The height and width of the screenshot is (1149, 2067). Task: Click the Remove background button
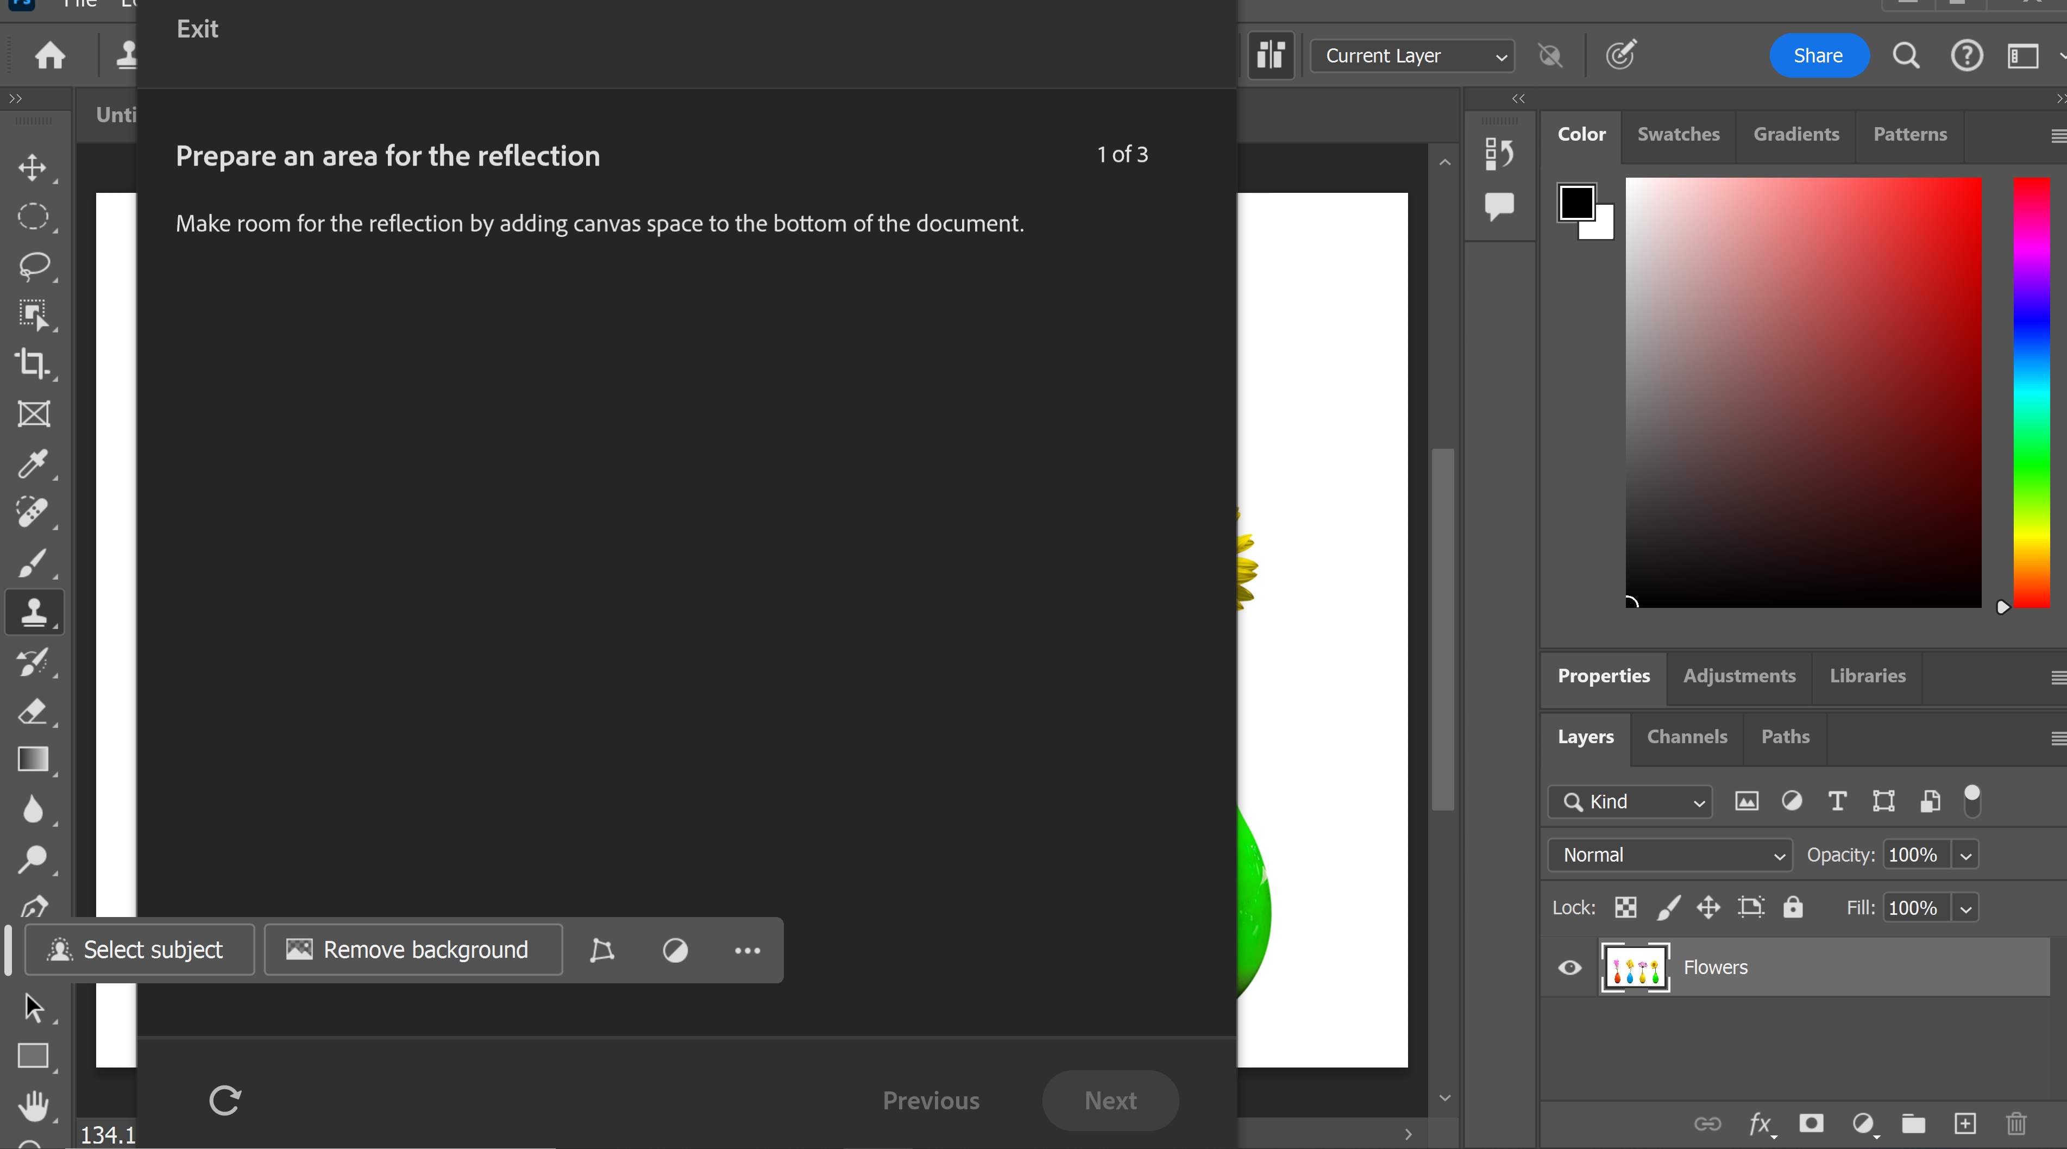click(412, 949)
